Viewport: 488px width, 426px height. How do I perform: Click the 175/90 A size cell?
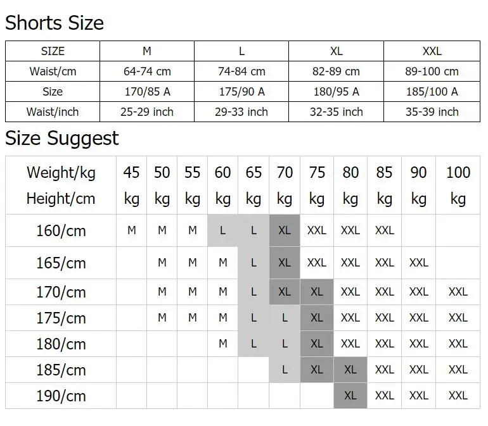point(241,91)
